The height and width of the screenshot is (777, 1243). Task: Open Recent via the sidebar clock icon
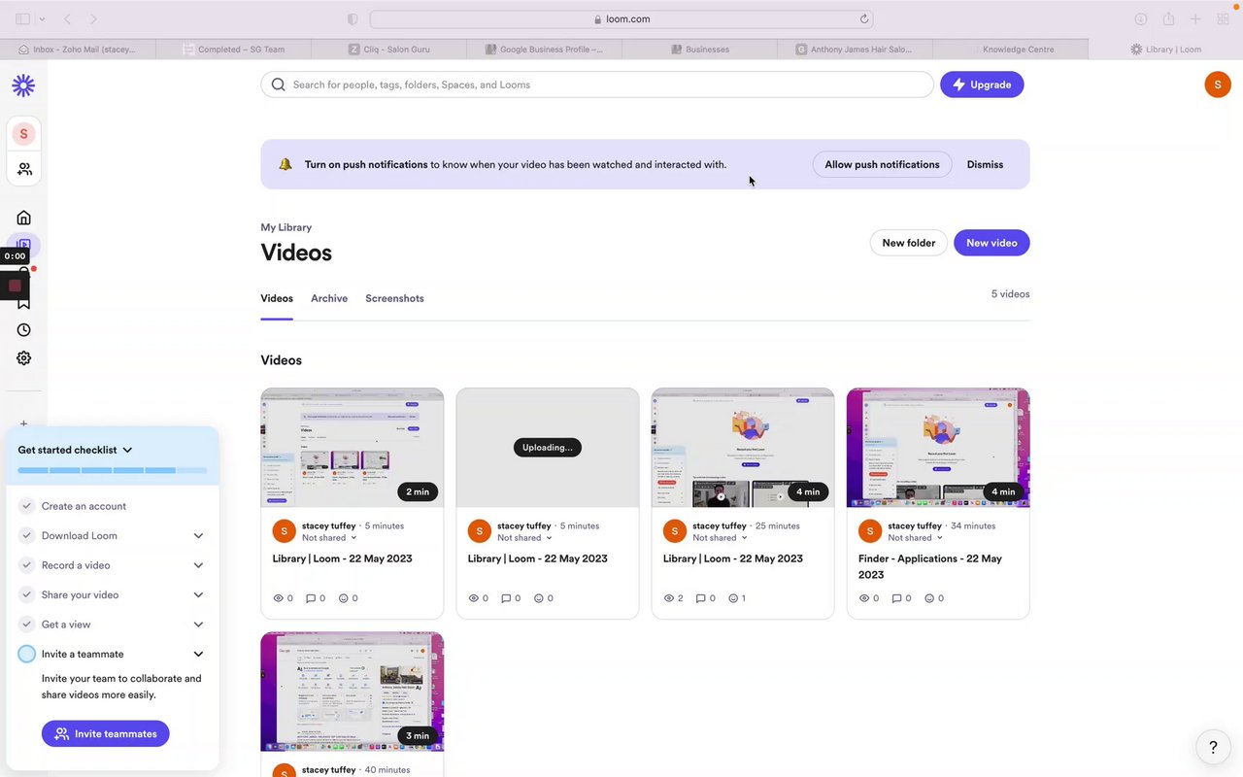[x=24, y=330]
